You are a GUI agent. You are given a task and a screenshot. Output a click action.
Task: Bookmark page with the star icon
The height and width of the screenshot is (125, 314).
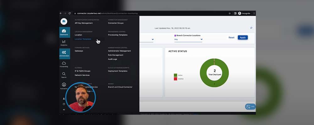point(230,13)
